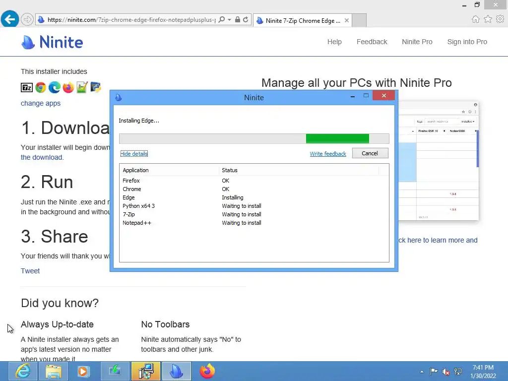This screenshot has height=381, width=508.
Task: Click the change apps link
Action: tap(41, 103)
